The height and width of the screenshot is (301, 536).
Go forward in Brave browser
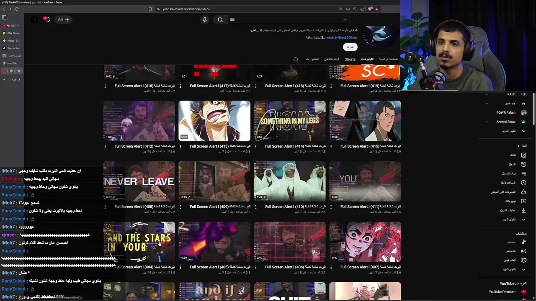[x=10, y=9]
